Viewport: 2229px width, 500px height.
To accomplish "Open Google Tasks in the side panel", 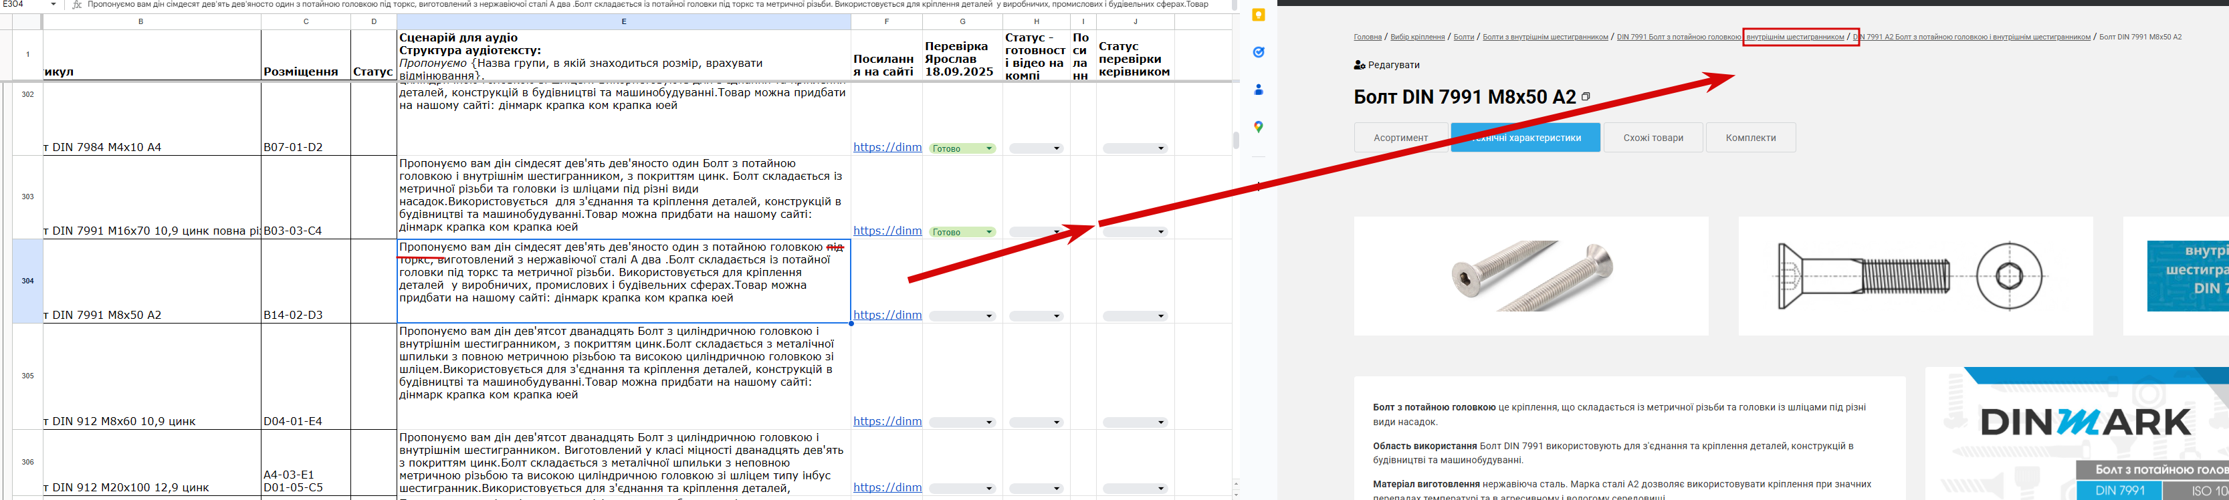I will [1258, 52].
